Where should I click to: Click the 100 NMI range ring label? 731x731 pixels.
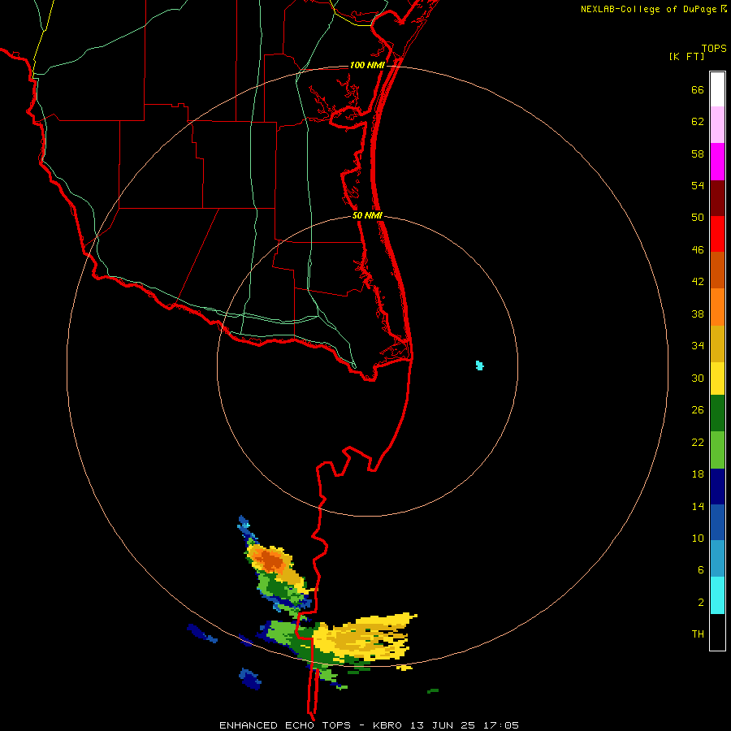point(367,65)
